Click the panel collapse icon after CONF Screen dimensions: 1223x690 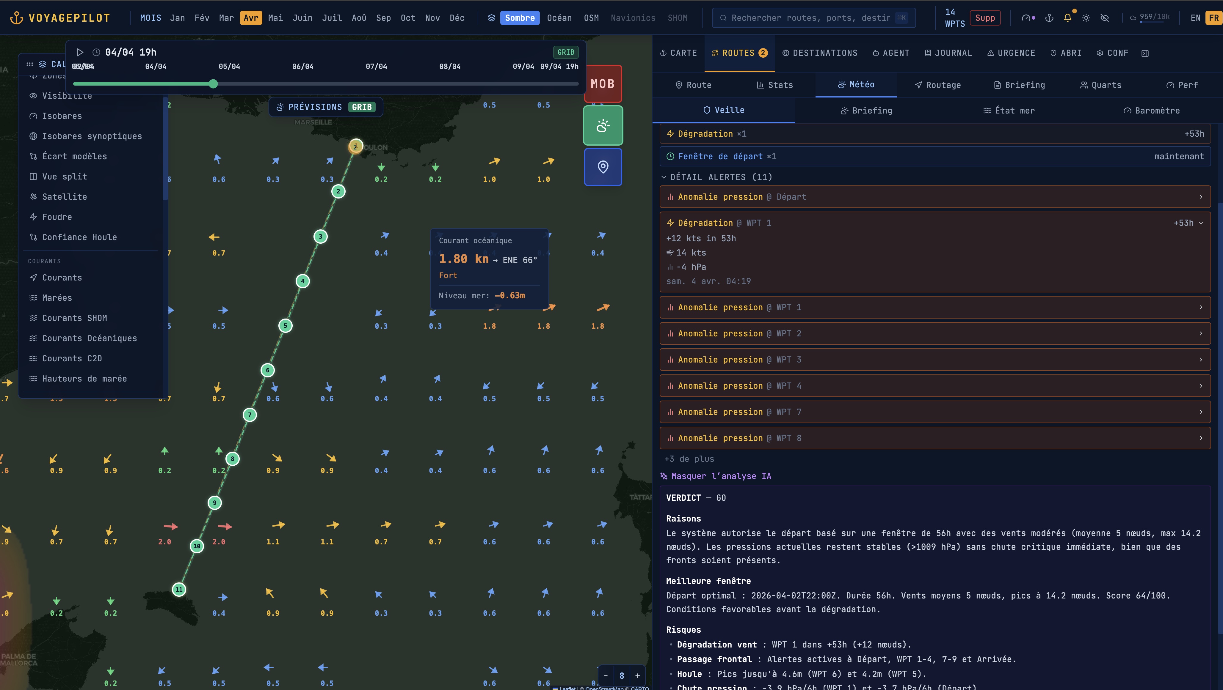(x=1145, y=53)
